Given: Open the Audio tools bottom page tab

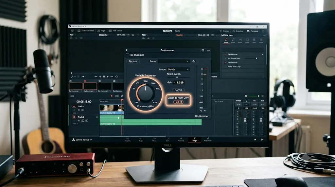Looking at the screenshot, I should [x=208, y=140].
